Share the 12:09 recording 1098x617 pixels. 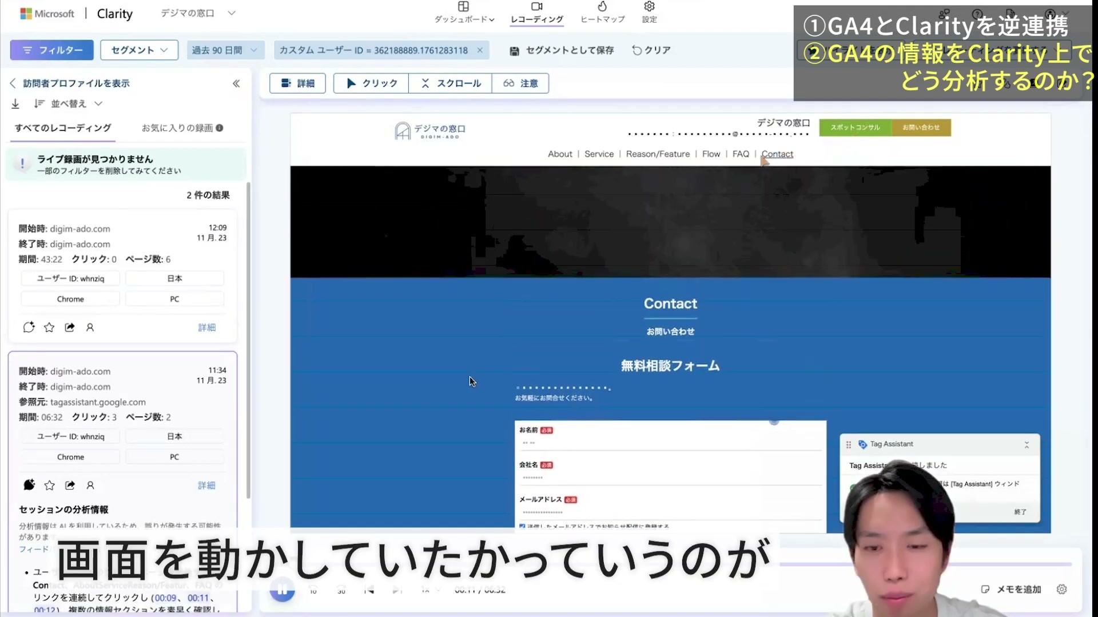pos(70,327)
